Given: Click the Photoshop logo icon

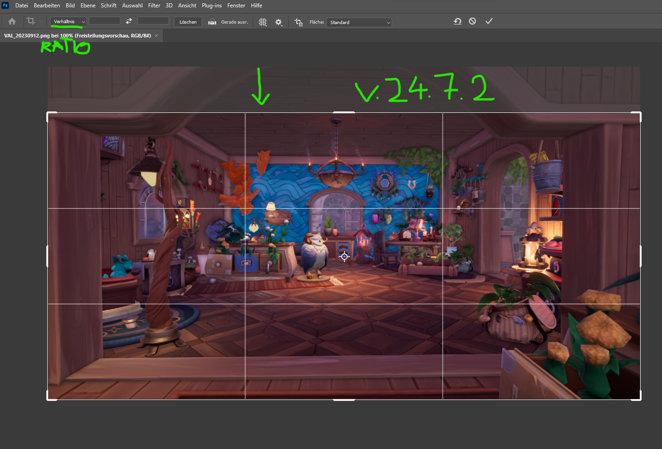Looking at the screenshot, I should pos(5,6).
